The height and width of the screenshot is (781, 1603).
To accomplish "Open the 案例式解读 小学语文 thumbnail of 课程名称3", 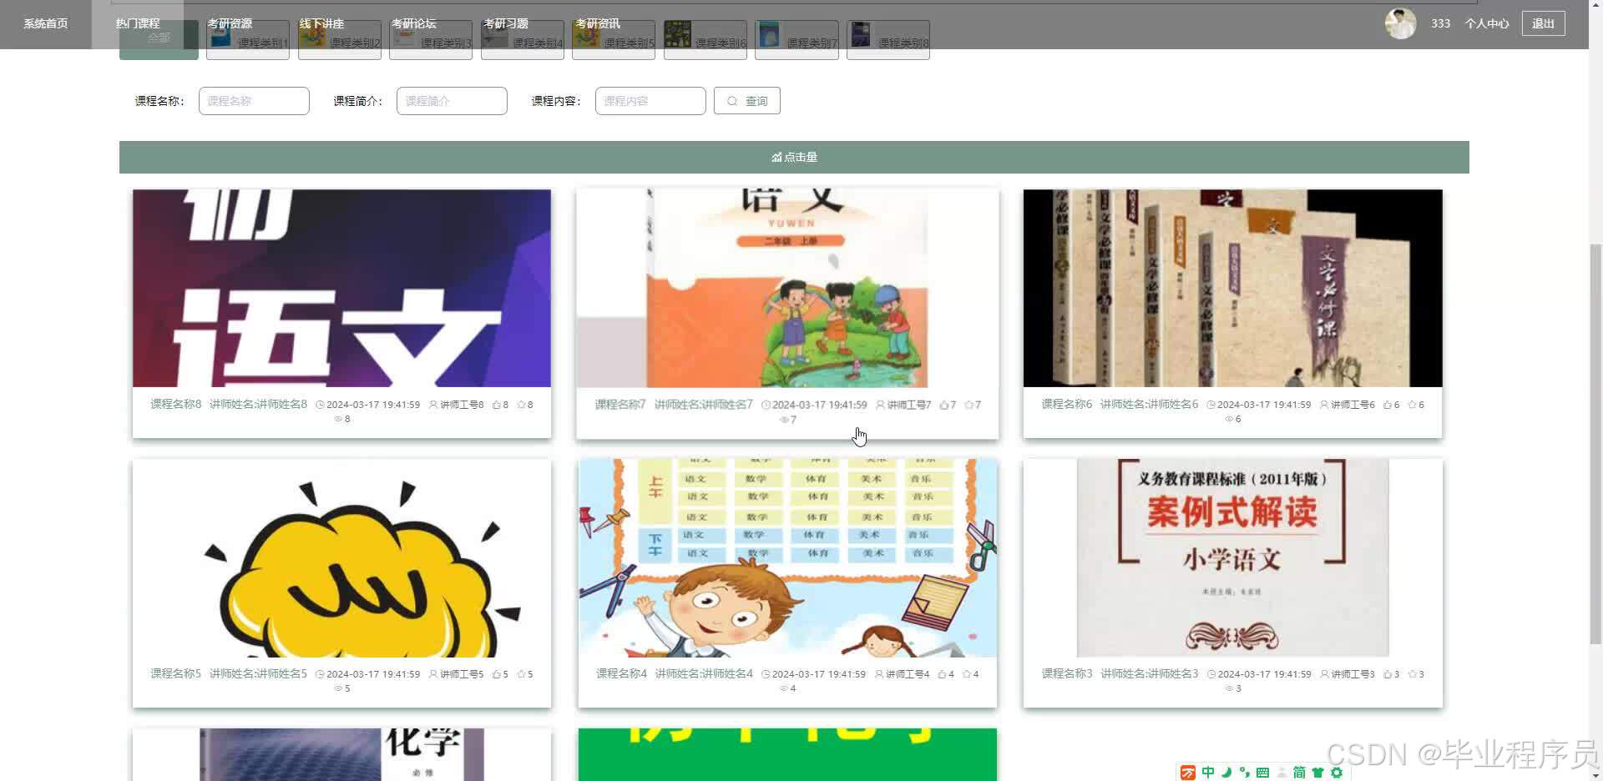I will click(1233, 557).
